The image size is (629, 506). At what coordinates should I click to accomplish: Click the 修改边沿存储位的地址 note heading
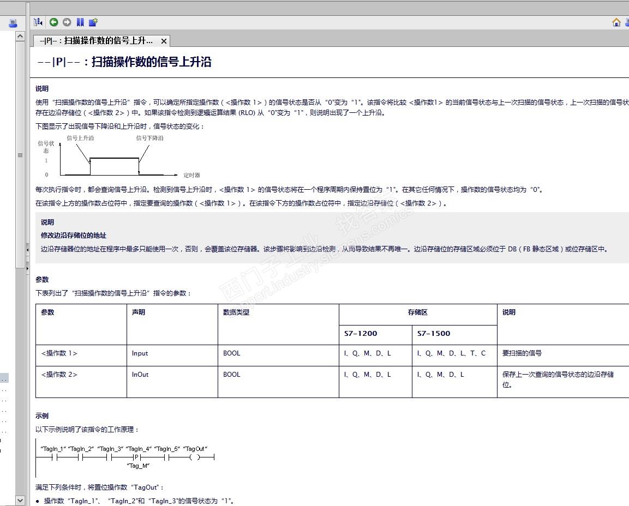click(74, 236)
